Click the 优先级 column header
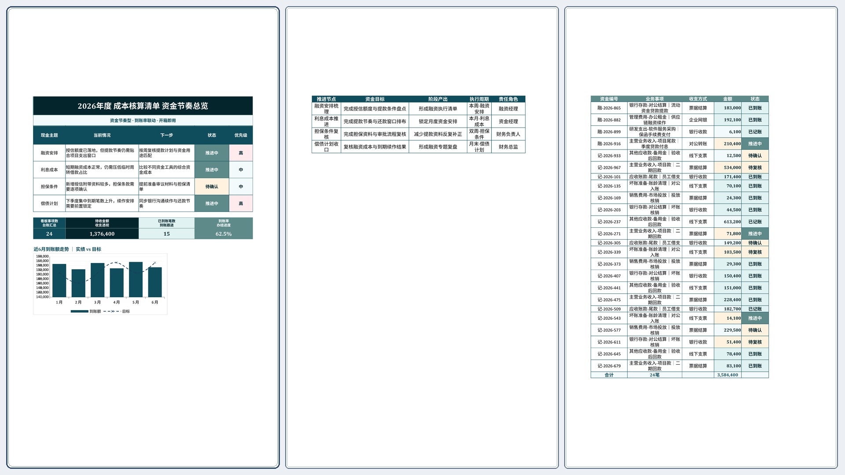This screenshot has height=475, width=845. pyautogui.click(x=241, y=135)
